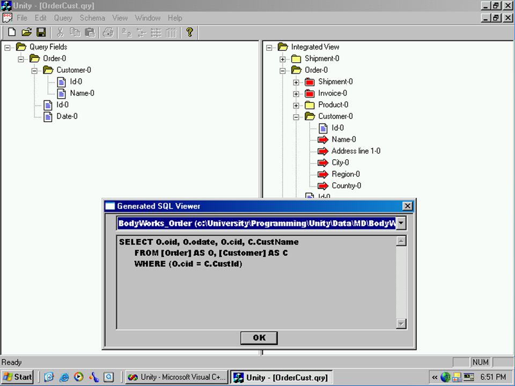Expand the Product-0 node

(296, 106)
